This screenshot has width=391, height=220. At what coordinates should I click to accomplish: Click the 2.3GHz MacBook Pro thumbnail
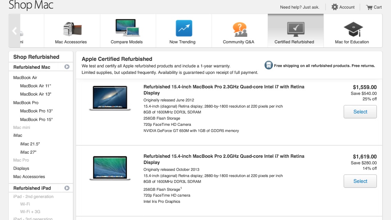pyautogui.click(x=110, y=98)
